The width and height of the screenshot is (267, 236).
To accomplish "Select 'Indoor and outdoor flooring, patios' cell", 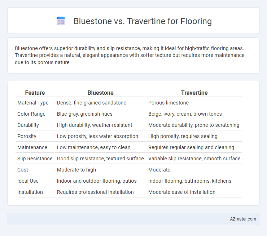I will [x=97, y=181].
